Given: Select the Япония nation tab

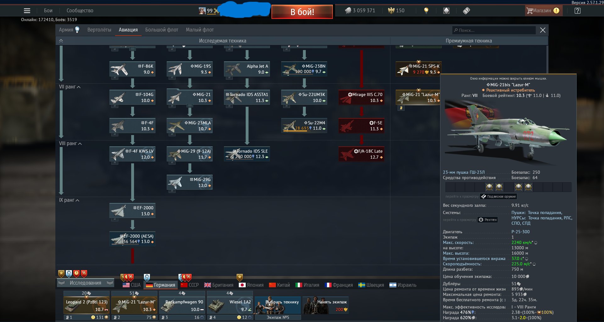Looking at the screenshot, I should pyautogui.click(x=251, y=285).
